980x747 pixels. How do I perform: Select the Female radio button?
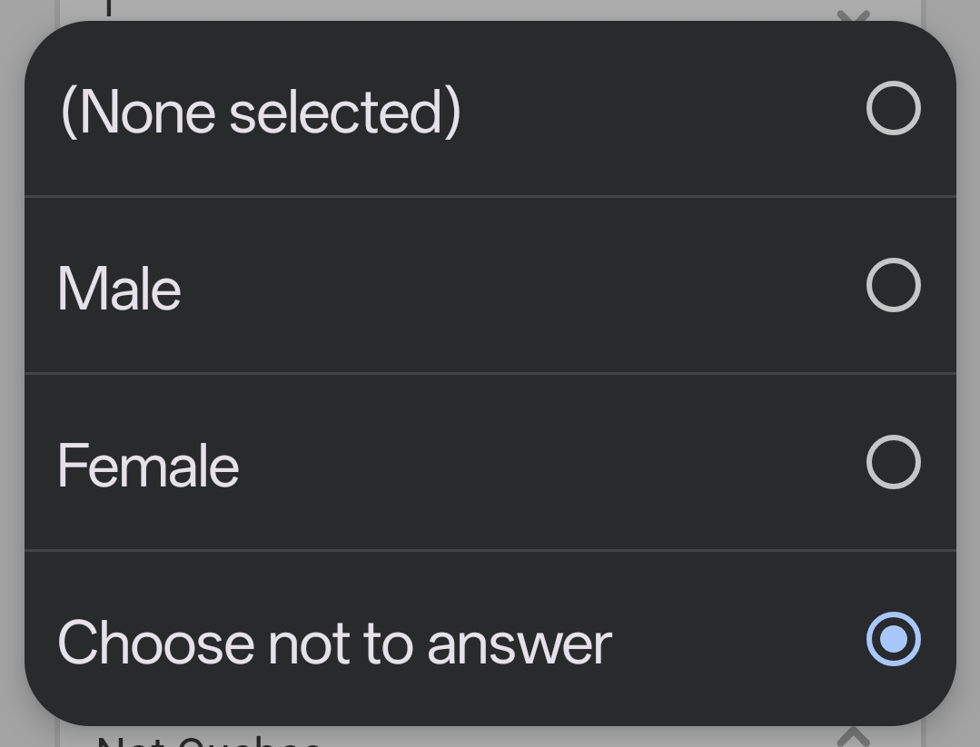point(894,463)
